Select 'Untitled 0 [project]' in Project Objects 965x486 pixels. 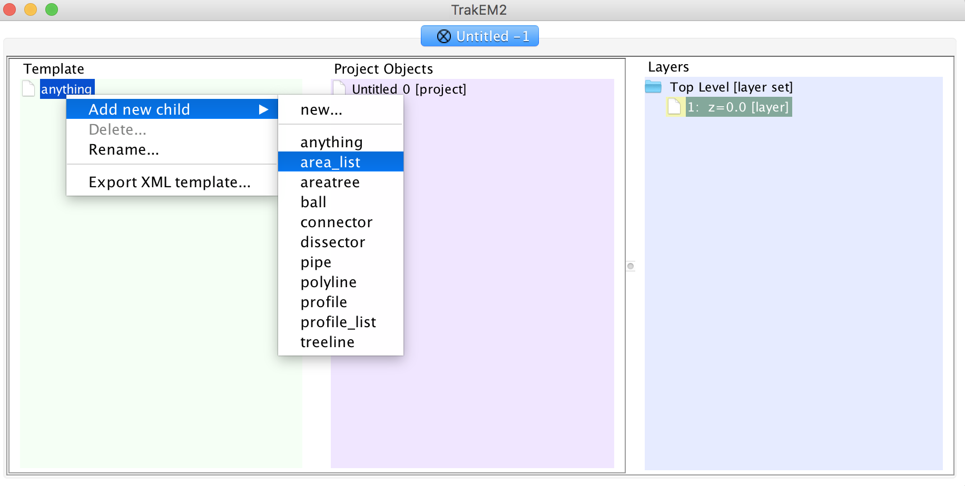[409, 89]
